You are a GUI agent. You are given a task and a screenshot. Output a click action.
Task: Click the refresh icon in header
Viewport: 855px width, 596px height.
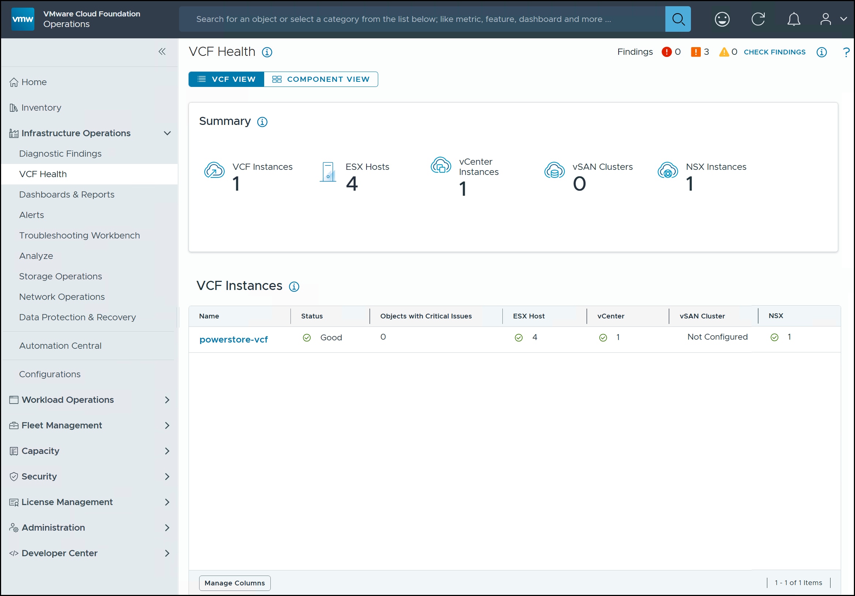click(x=758, y=19)
